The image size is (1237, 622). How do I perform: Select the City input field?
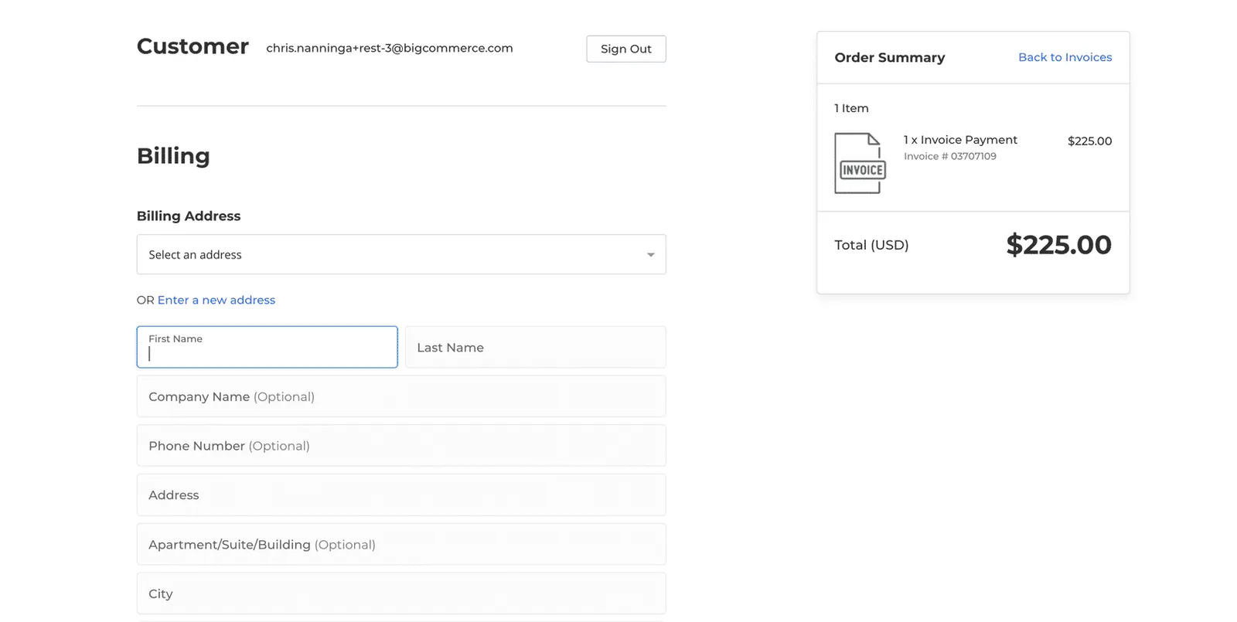(x=401, y=593)
